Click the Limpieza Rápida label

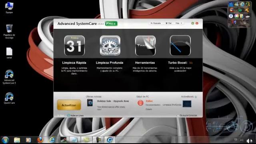point(74,63)
